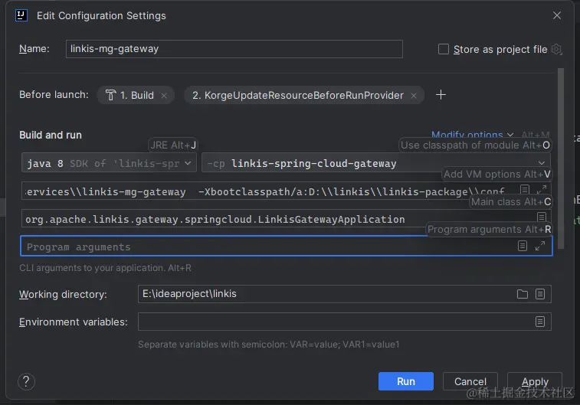Add a new before-launch task with plus
580x405 pixels.
441,95
